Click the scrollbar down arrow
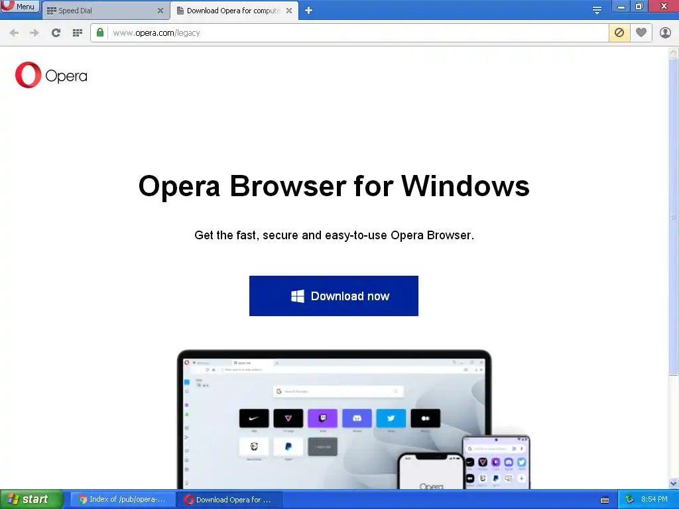The image size is (679, 509). [x=674, y=483]
